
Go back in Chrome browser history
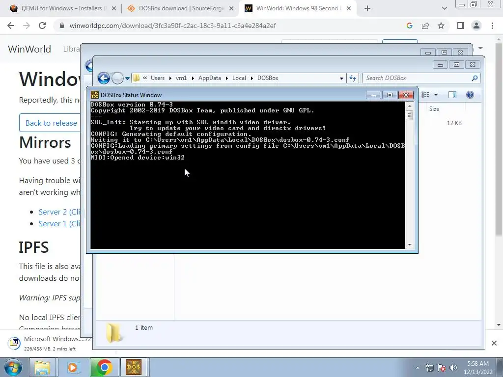click(x=11, y=26)
